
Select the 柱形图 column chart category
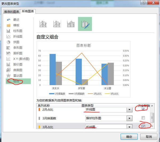18,31
